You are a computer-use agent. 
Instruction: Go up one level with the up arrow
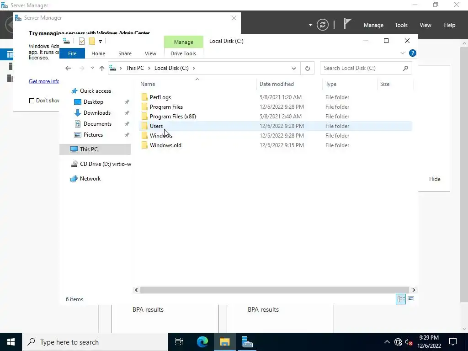point(102,69)
